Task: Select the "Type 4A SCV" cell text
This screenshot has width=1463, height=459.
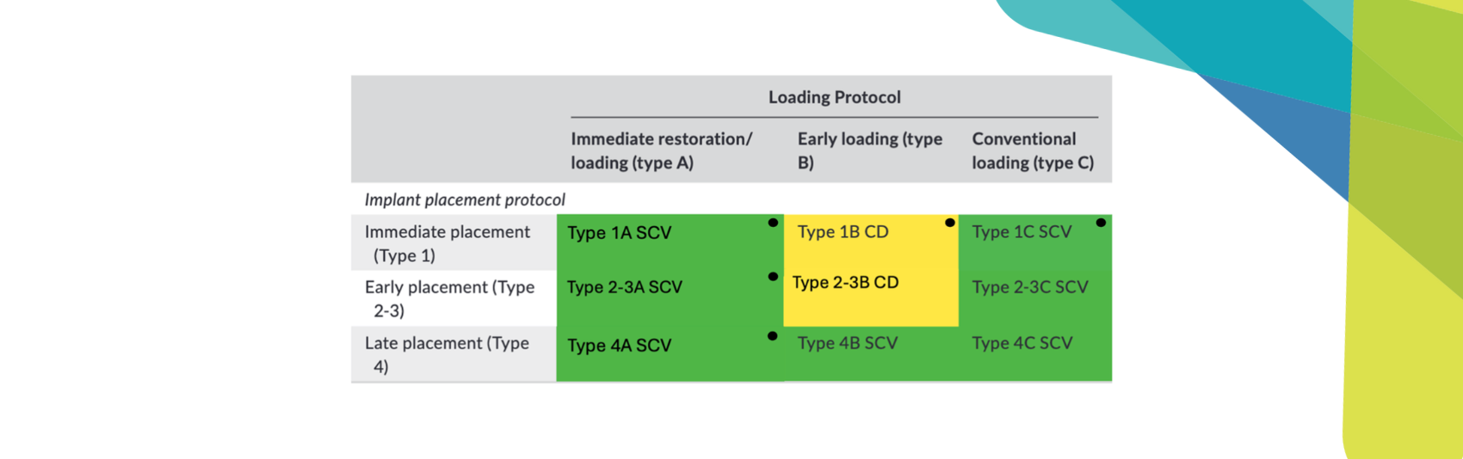Action: (x=619, y=346)
